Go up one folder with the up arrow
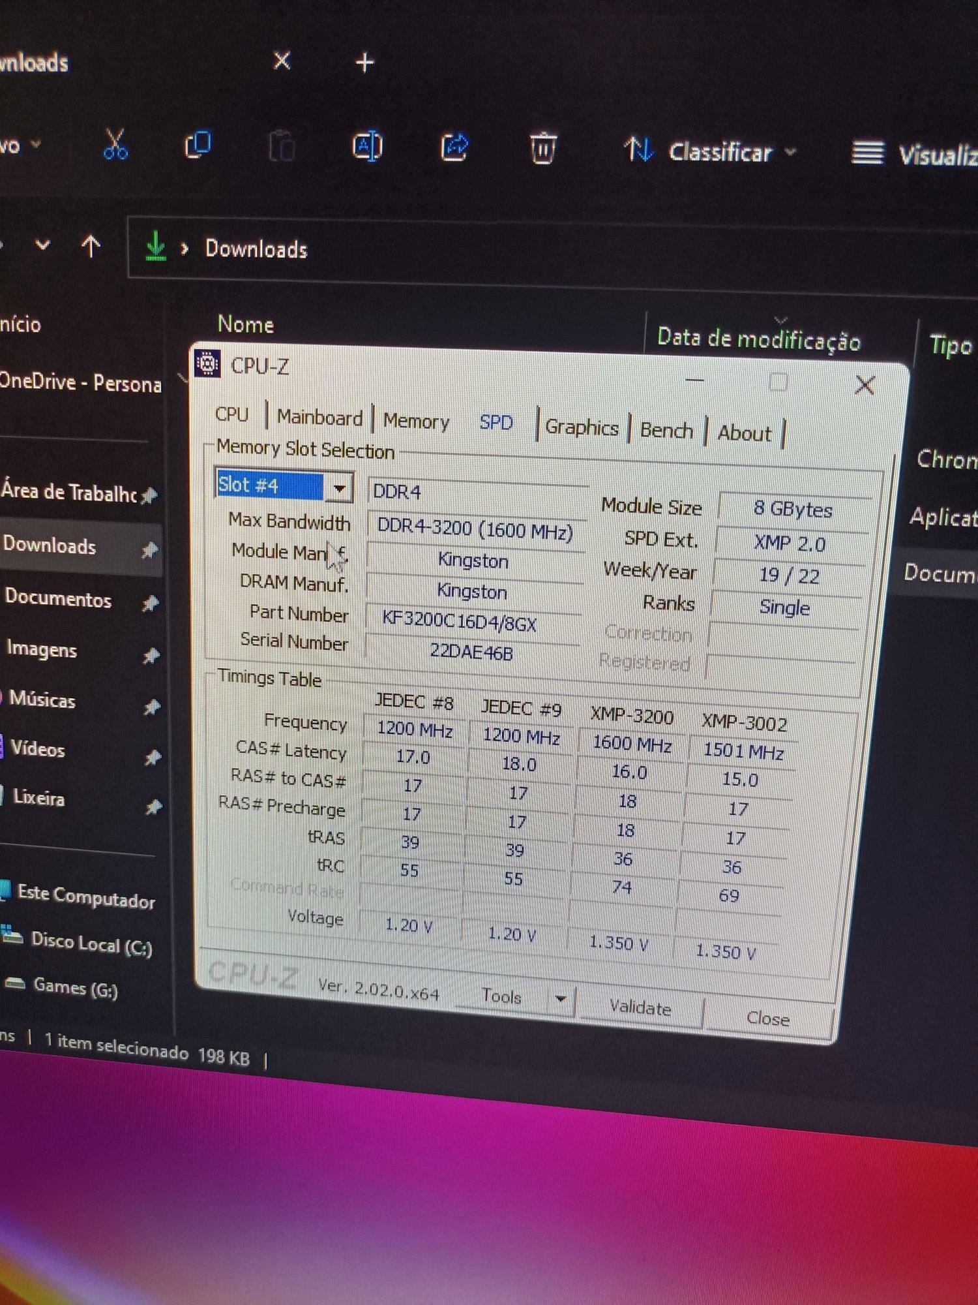Screen dimensions: 978x1305 (91, 246)
